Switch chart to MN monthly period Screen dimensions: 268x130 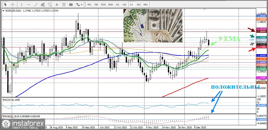(x=146, y=5)
